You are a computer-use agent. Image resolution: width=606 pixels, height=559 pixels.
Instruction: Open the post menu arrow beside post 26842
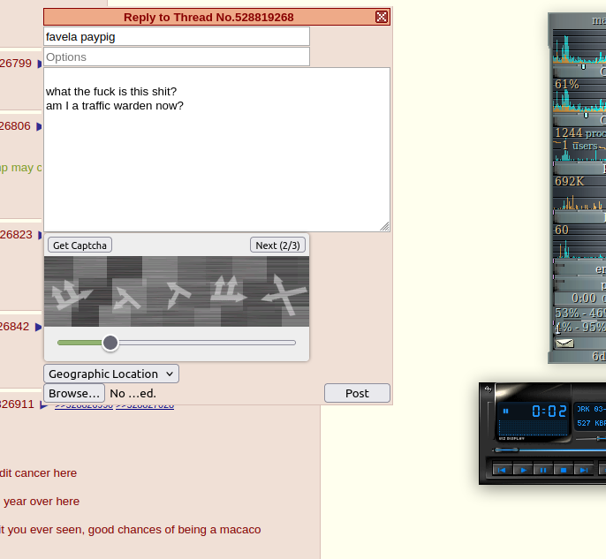(39, 327)
